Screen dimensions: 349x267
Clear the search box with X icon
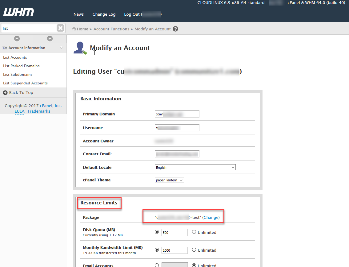60,28
